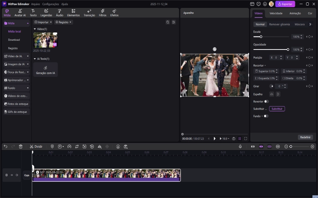Open the Avatar AI tool
The image size is (318, 198).
20,13
